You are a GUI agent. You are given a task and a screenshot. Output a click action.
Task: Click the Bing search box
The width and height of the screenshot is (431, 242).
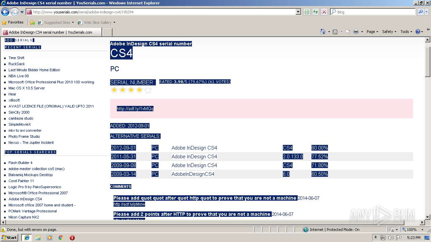click(373, 12)
